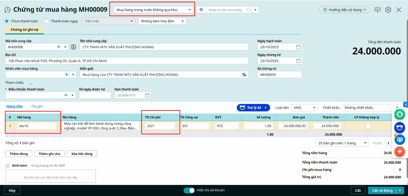Screen dimensions: 408x196
Task: Click the search magnifier in order number field
Action: pos(249,10)
